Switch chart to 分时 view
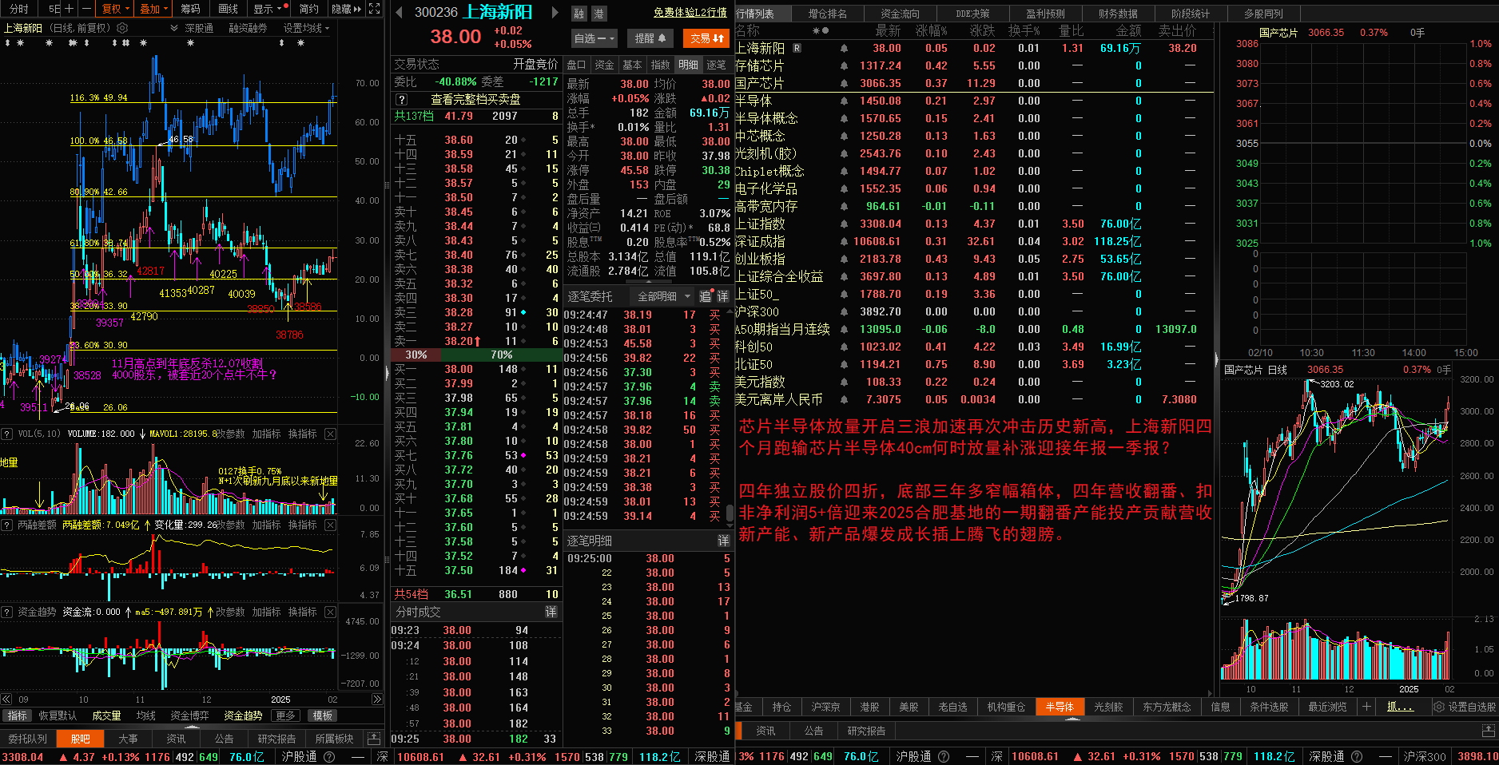The image size is (1499, 765). tap(18, 9)
